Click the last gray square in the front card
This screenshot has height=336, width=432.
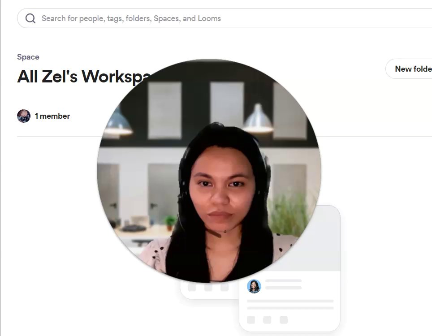coord(284,320)
